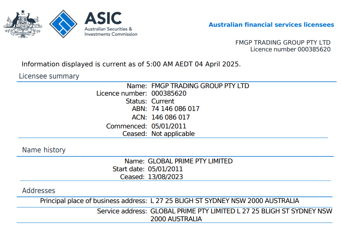The height and width of the screenshot is (228, 342).
Task: Click the ABN value 74 146 086 017
Action: [x=175, y=108]
